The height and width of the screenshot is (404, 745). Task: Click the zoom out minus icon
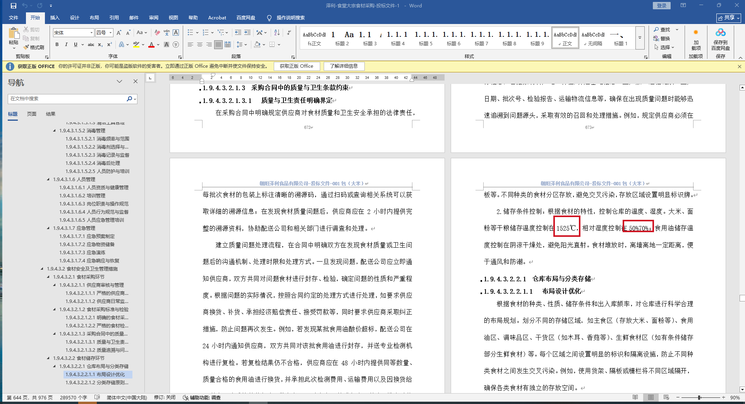coord(678,397)
